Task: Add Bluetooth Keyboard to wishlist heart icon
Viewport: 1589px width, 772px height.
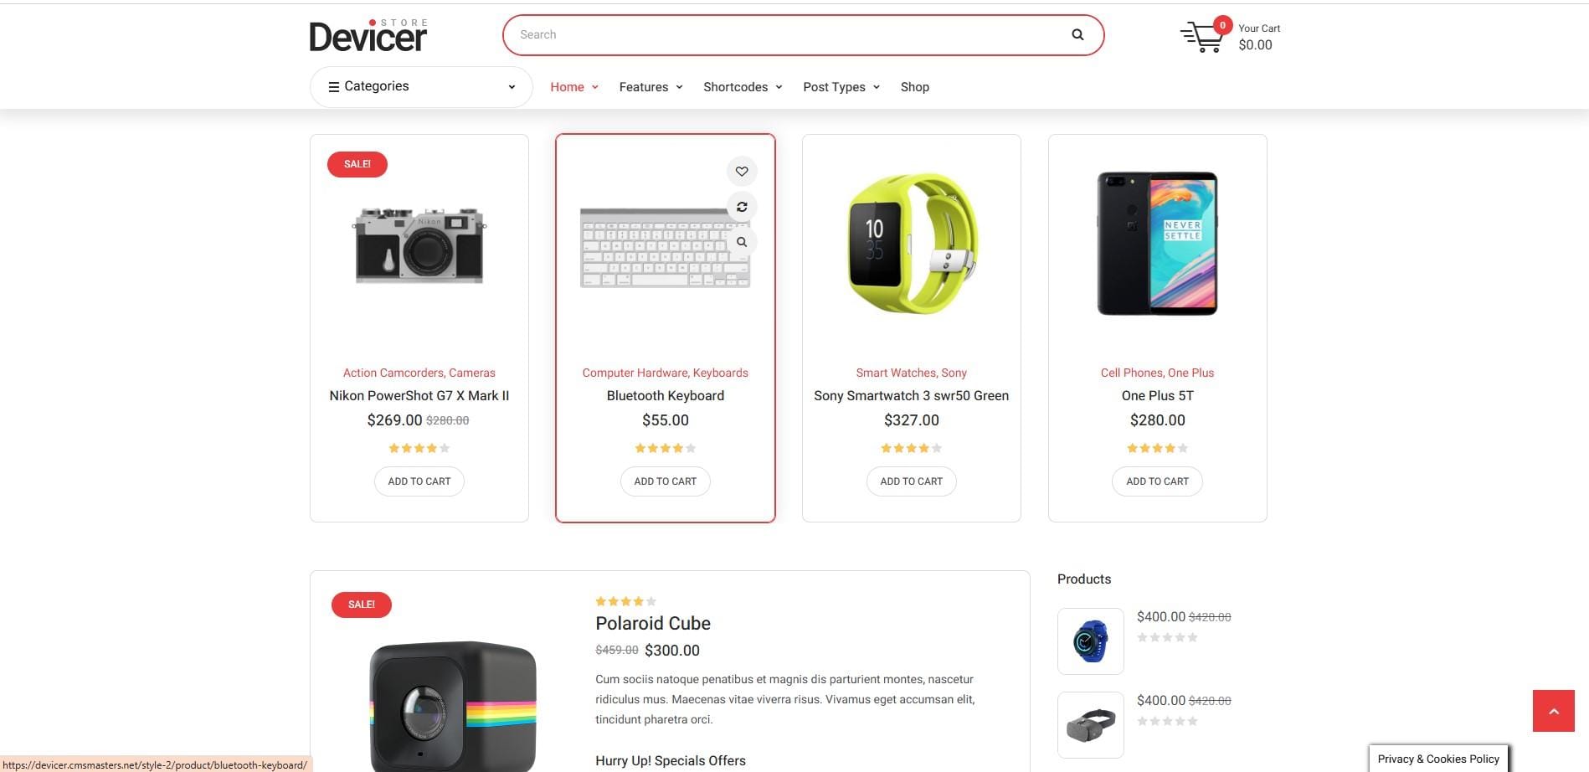Action: tap(742, 172)
